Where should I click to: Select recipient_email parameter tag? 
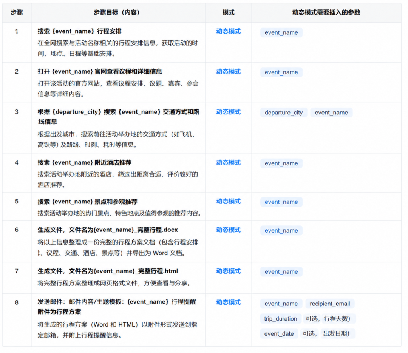pyautogui.click(x=330, y=304)
